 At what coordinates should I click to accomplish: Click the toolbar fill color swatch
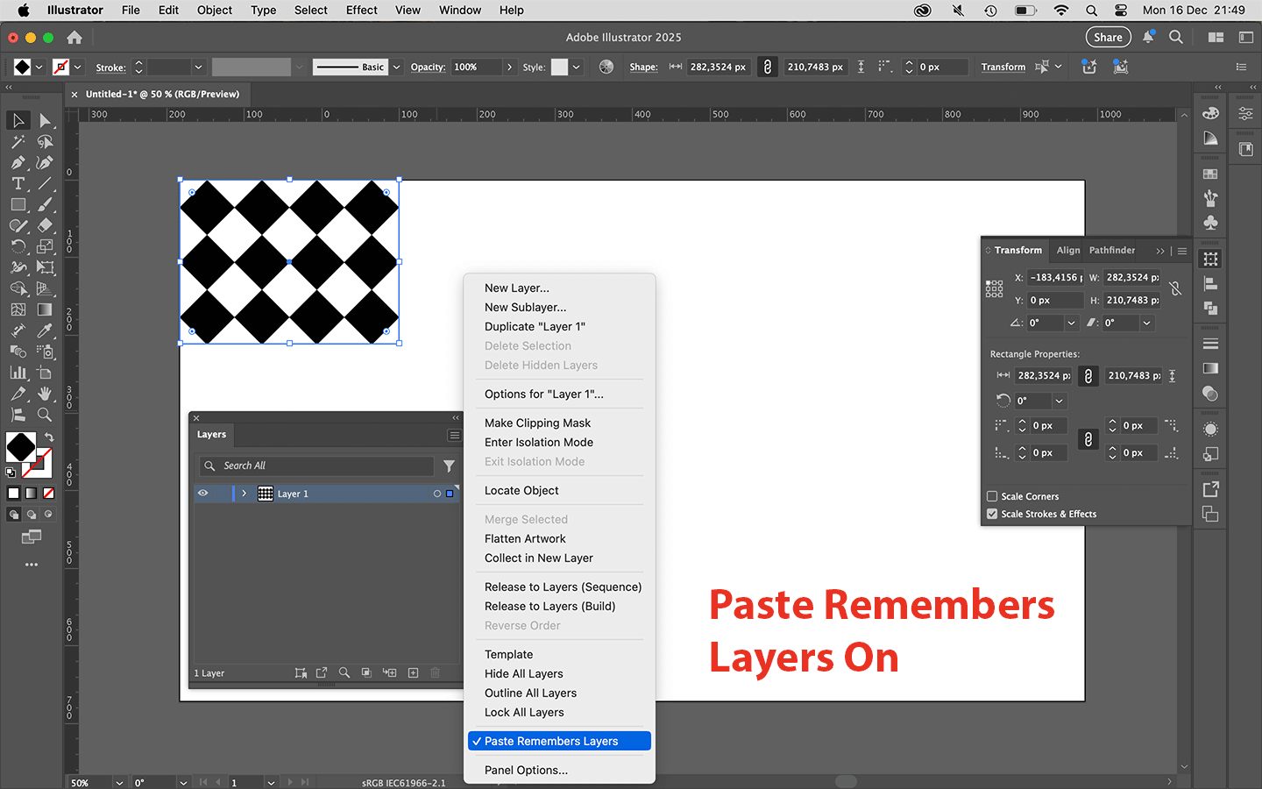(21, 447)
